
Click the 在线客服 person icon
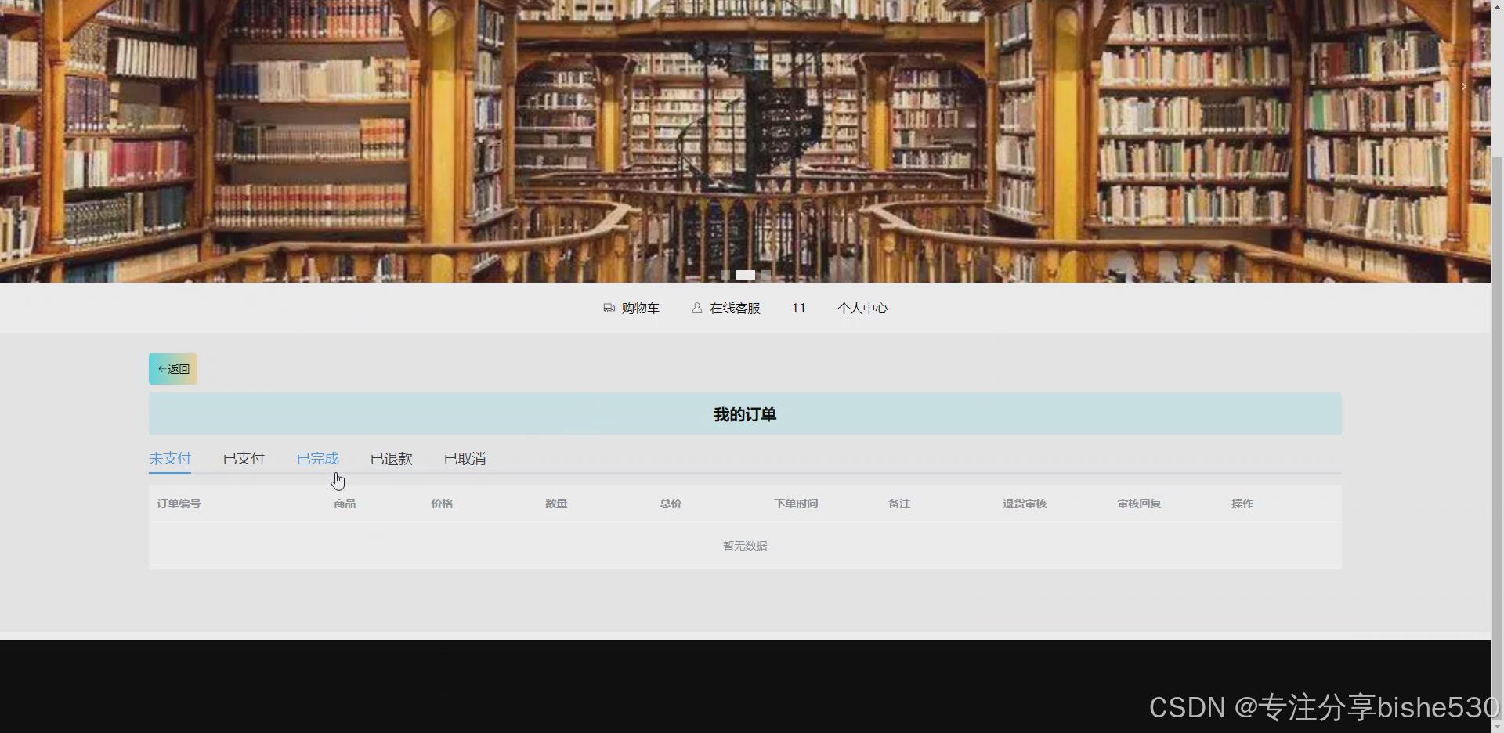click(x=696, y=309)
